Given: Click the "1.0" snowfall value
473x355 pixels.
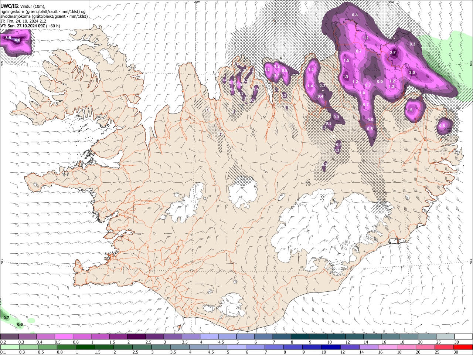Looking at the screenshot, I should [363, 93].
